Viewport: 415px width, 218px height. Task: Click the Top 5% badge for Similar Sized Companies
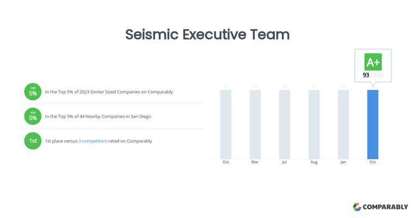(x=33, y=92)
